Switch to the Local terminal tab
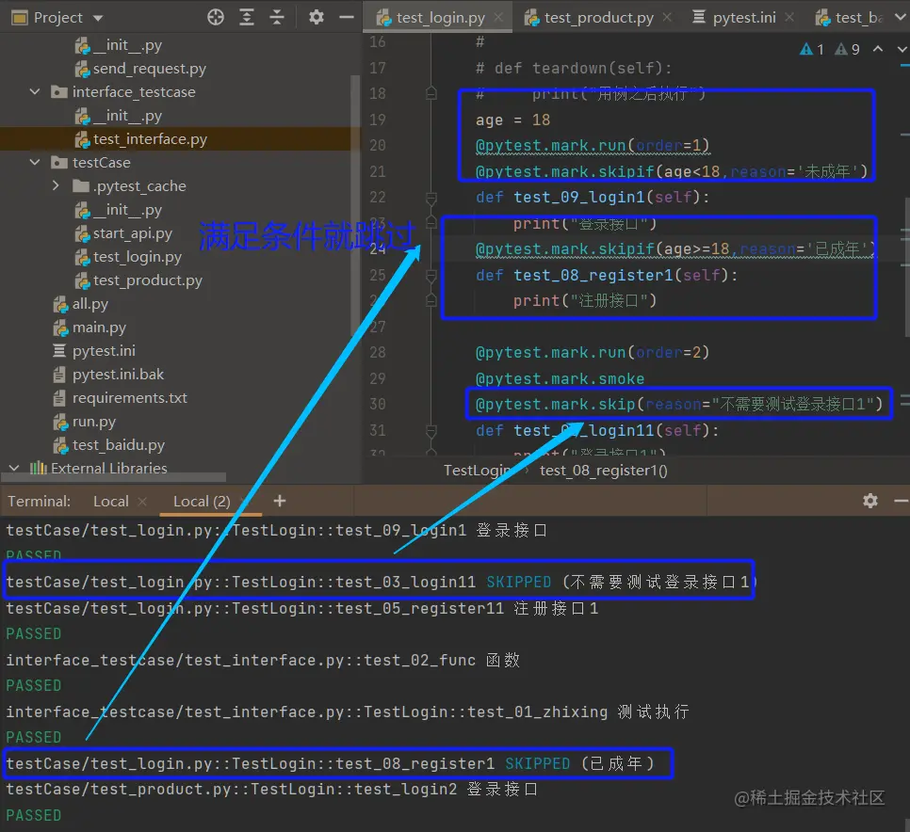Viewport: 910px width, 832px height. pos(111,502)
